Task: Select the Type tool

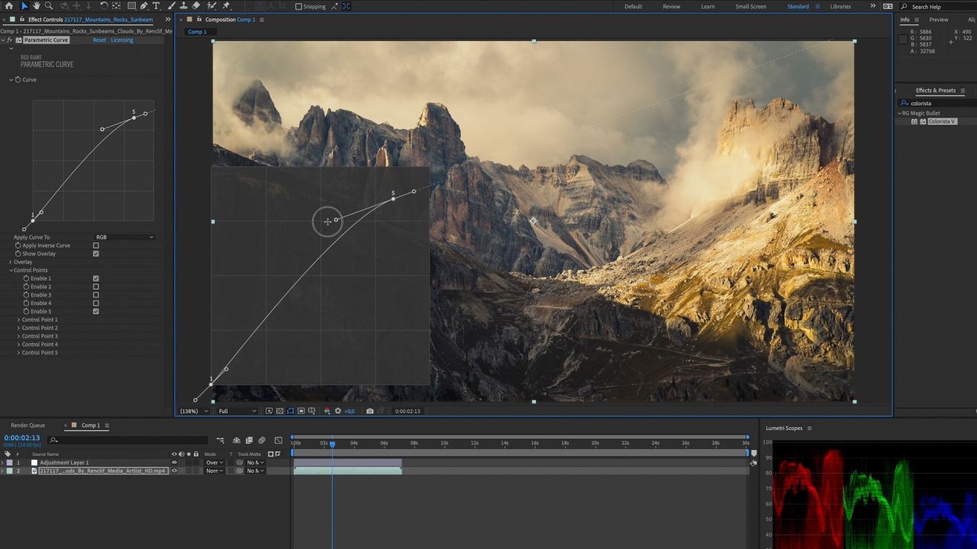Action: [x=156, y=6]
